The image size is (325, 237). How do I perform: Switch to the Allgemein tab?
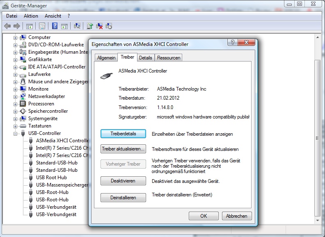click(x=106, y=58)
